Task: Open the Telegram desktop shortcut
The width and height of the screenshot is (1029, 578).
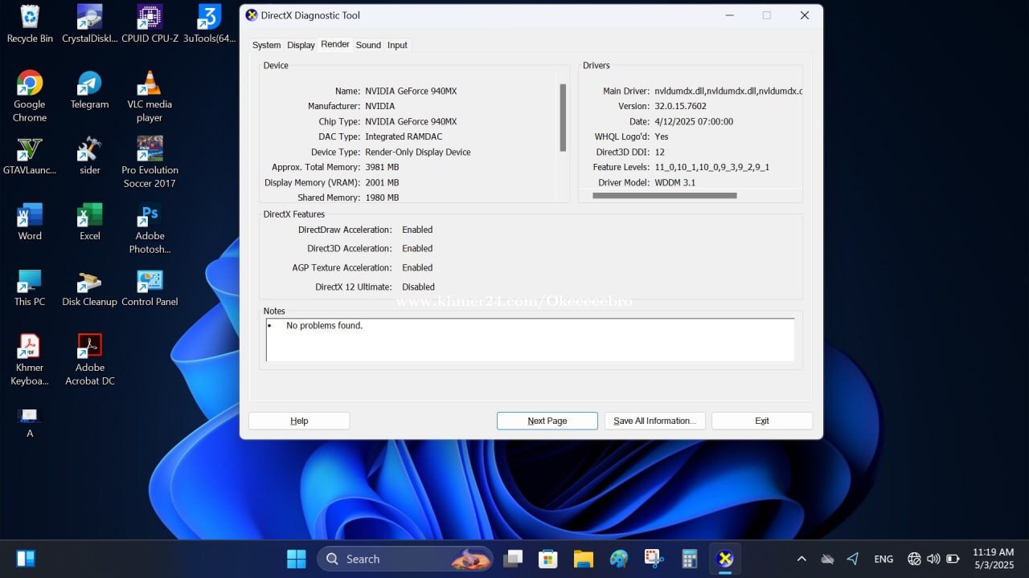Action: pyautogui.click(x=90, y=90)
